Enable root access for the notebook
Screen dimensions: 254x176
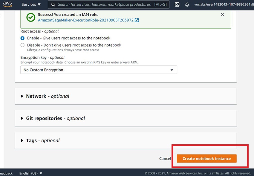coord(23,38)
